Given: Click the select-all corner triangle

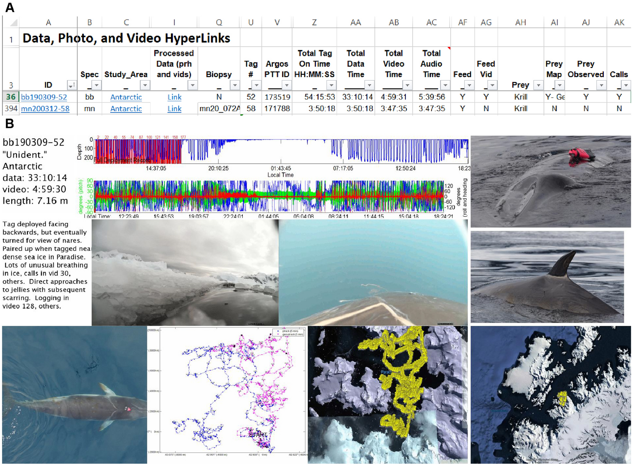Looking at the screenshot, I should [x=13, y=23].
